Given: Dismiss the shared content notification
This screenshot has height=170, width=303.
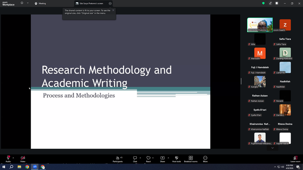Looking at the screenshot, I should pos(113,10).
